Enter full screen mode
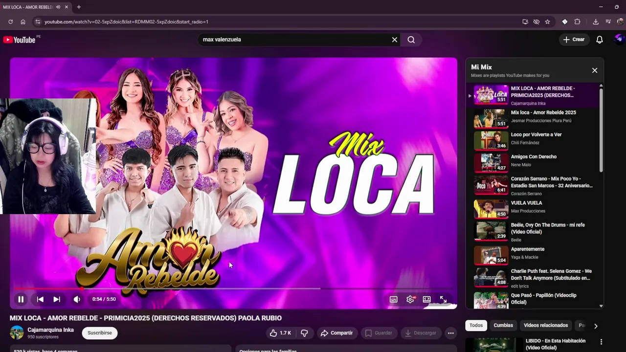The width and height of the screenshot is (626, 352). coord(443,299)
